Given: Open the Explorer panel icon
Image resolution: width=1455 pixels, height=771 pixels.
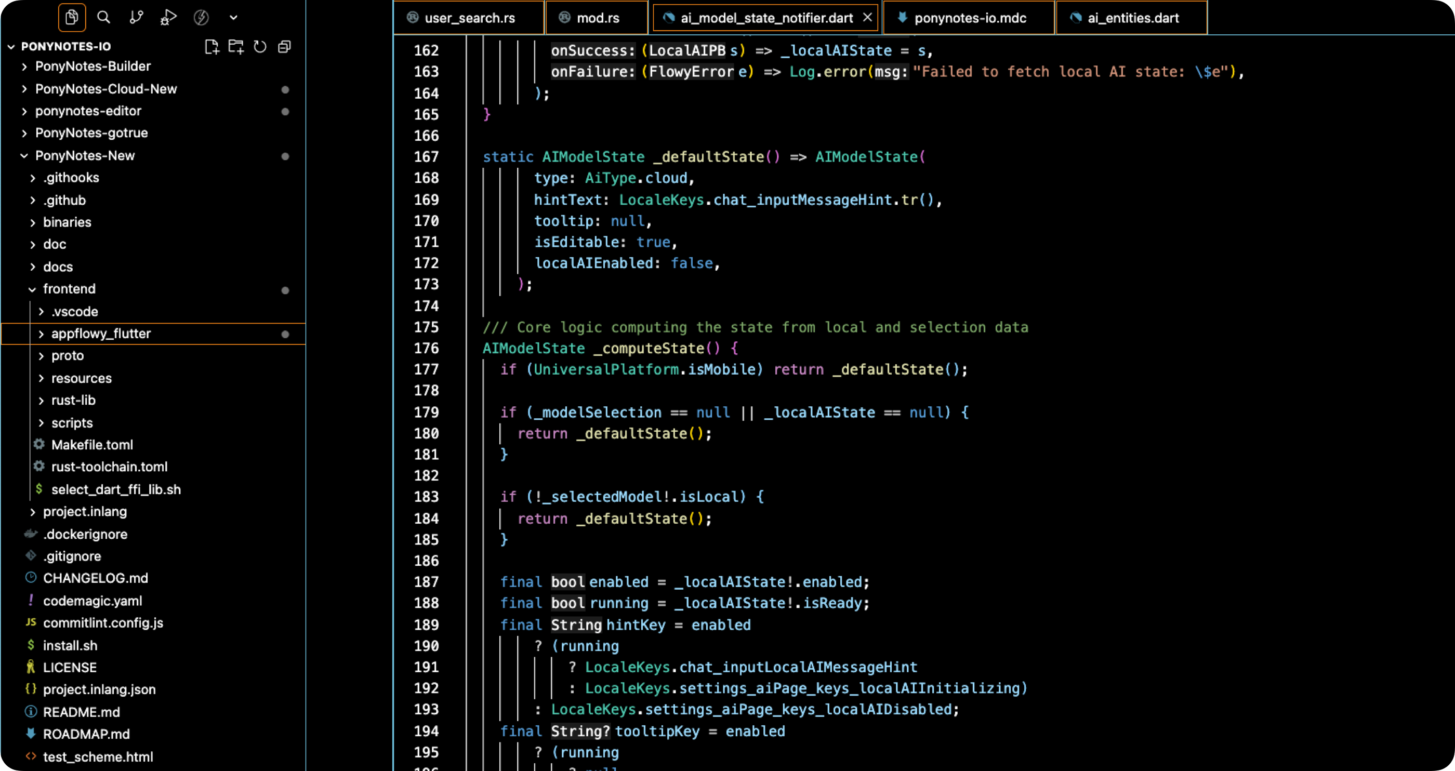Looking at the screenshot, I should (71, 17).
